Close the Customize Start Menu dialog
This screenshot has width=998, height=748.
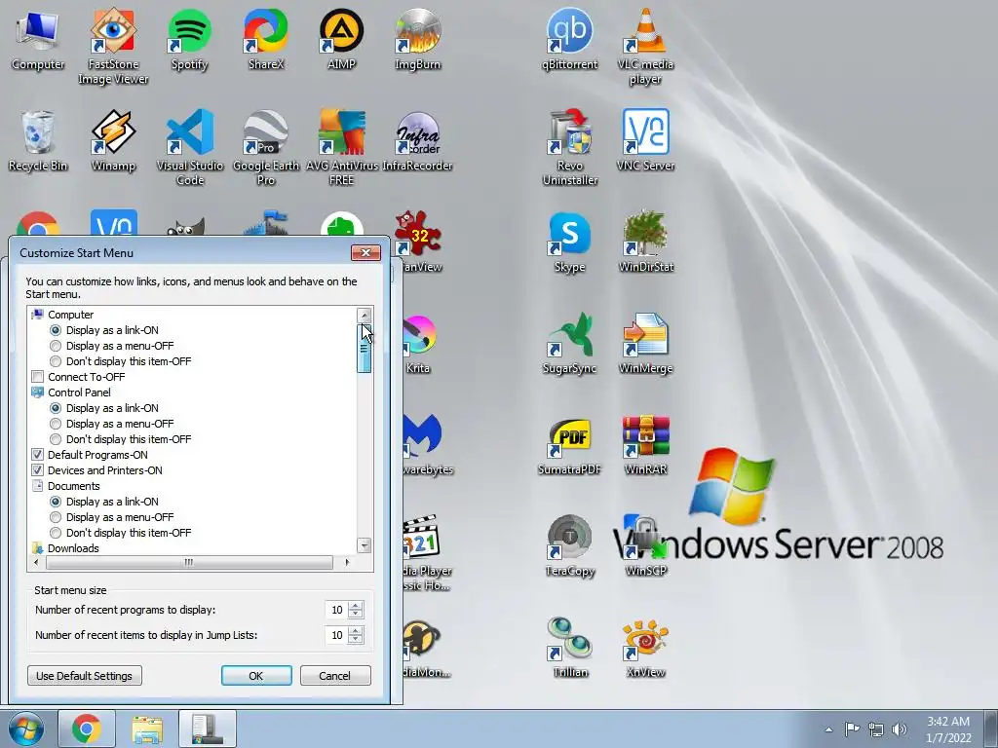click(366, 252)
